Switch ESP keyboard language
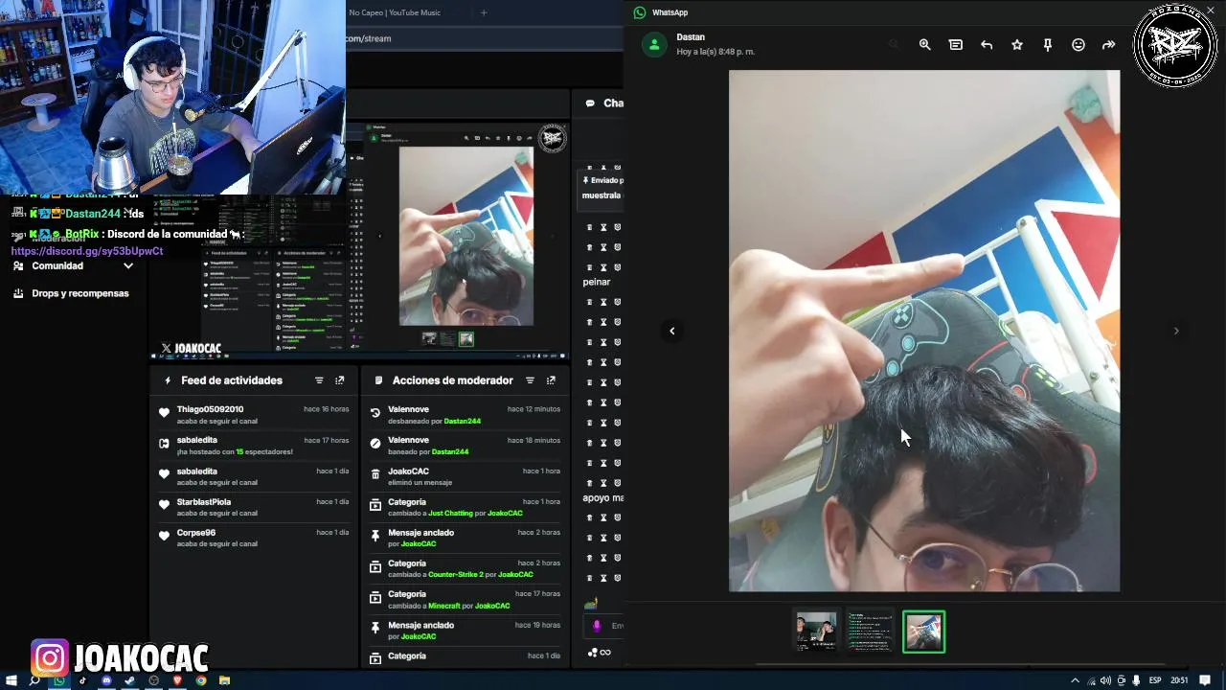 coord(1155,680)
